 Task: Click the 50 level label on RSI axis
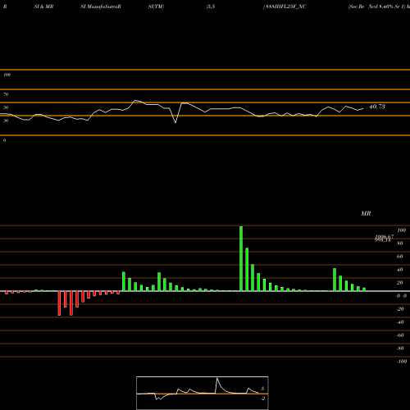pyautogui.click(x=6, y=107)
